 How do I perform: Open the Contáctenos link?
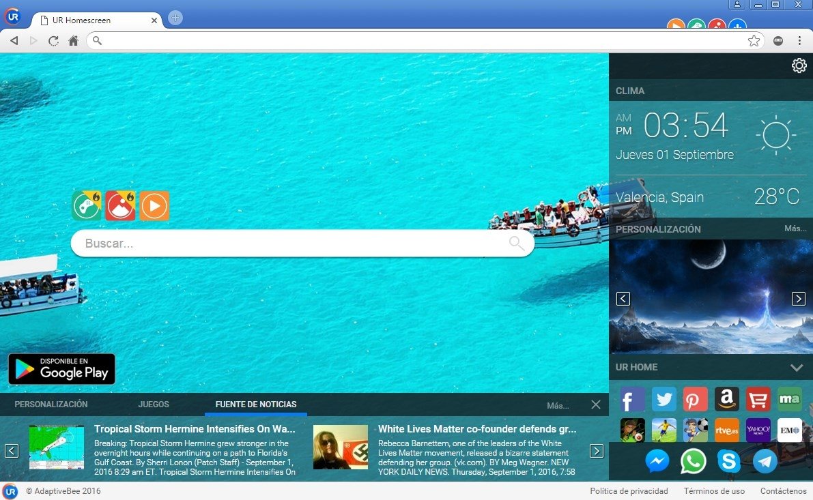(x=784, y=490)
